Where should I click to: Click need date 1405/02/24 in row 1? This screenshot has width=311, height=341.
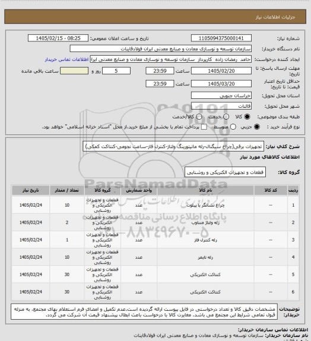point(30,205)
